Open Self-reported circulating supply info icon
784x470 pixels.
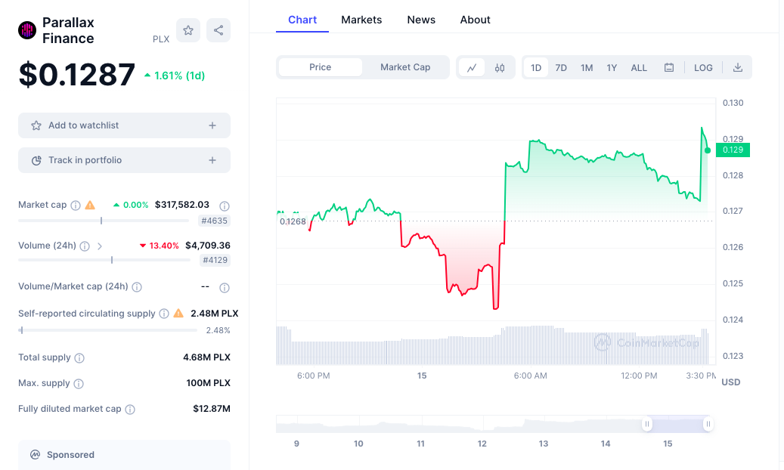coord(164,314)
